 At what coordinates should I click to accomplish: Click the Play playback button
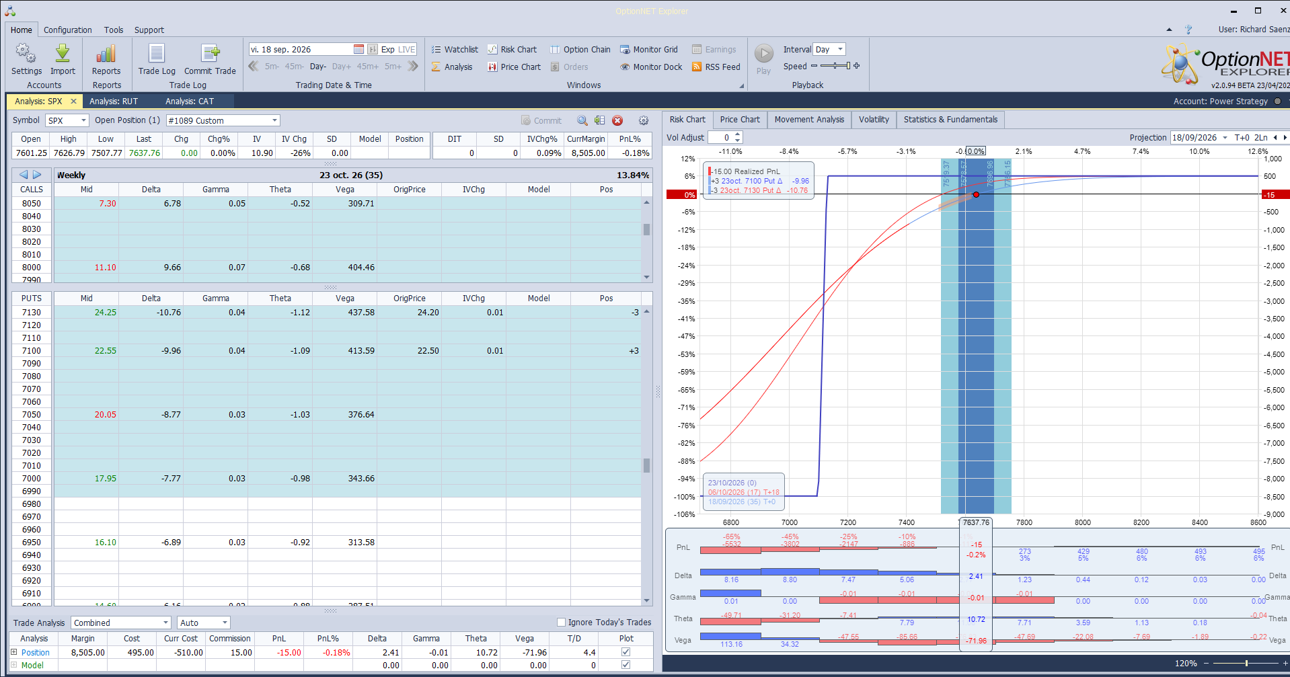pyautogui.click(x=763, y=53)
